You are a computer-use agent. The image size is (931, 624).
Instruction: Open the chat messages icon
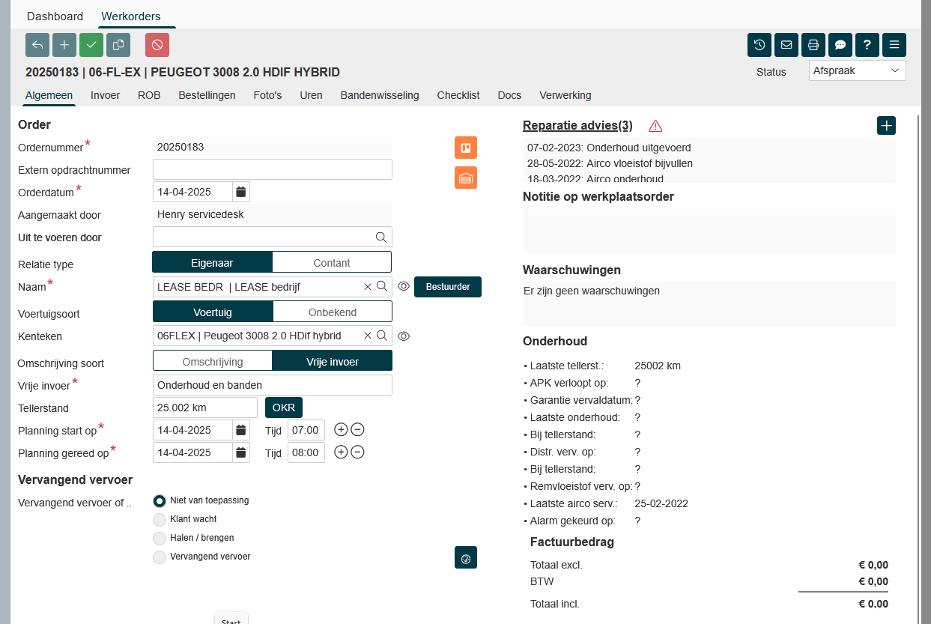[840, 45]
